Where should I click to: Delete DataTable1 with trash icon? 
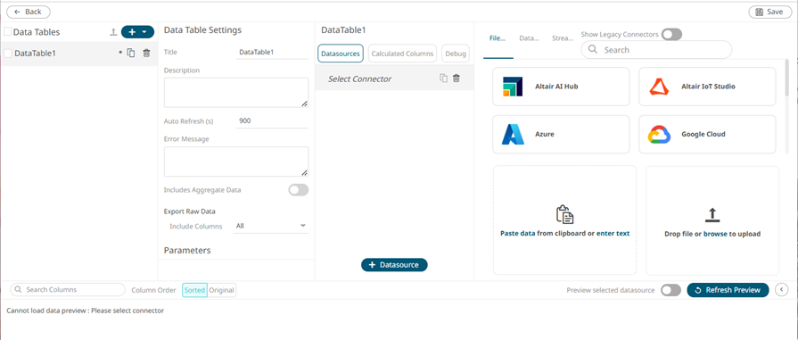click(146, 53)
